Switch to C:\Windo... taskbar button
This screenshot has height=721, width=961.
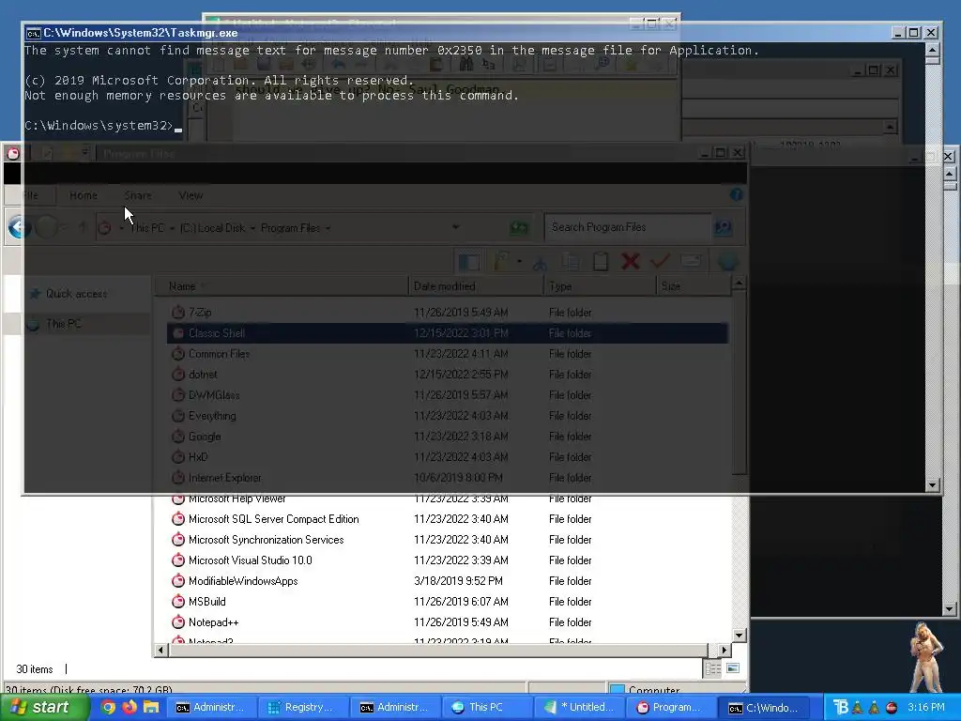pos(763,708)
